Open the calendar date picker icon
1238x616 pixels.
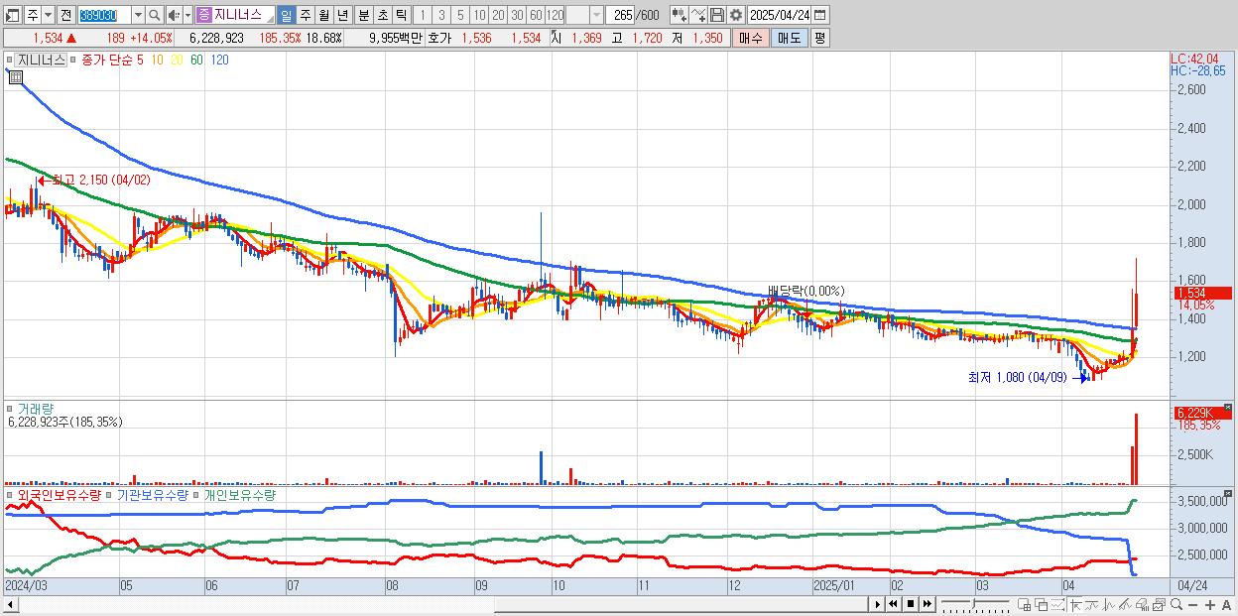click(820, 15)
